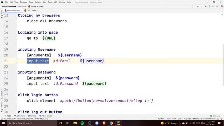The width and height of the screenshot is (224, 126).
Task: Open File Explorer from the taskbar
Action: point(75,123)
